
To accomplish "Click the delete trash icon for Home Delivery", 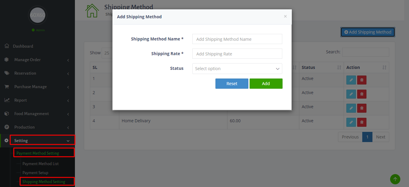I will (362, 122).
